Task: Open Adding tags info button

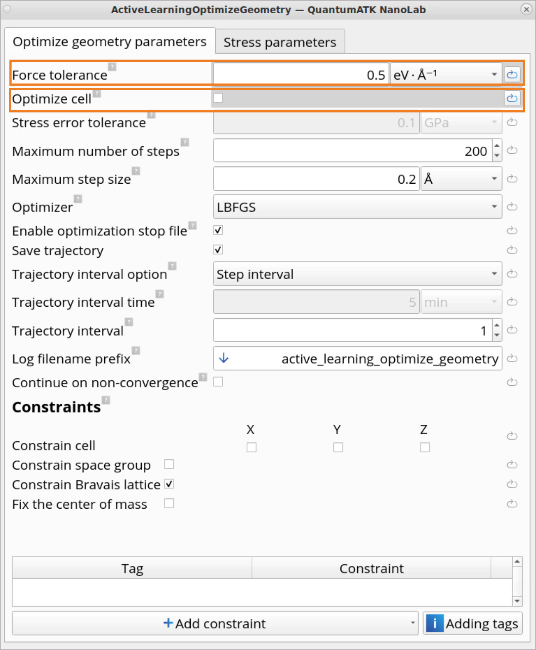Action: click(473, 624)
